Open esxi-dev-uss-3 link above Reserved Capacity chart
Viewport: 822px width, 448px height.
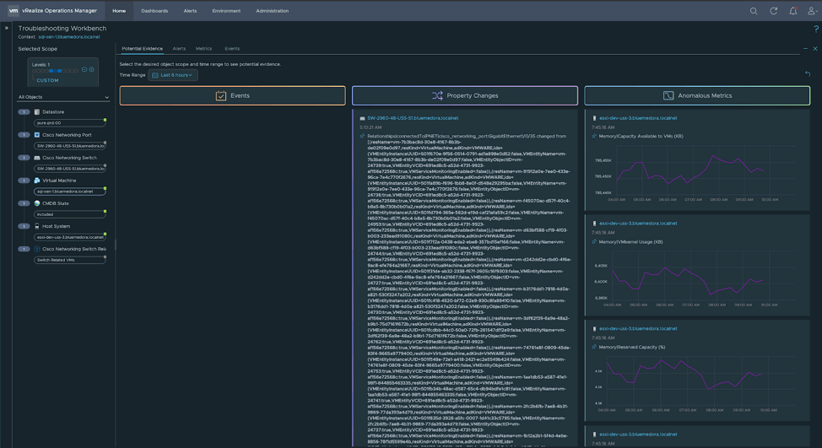[638, 328]
